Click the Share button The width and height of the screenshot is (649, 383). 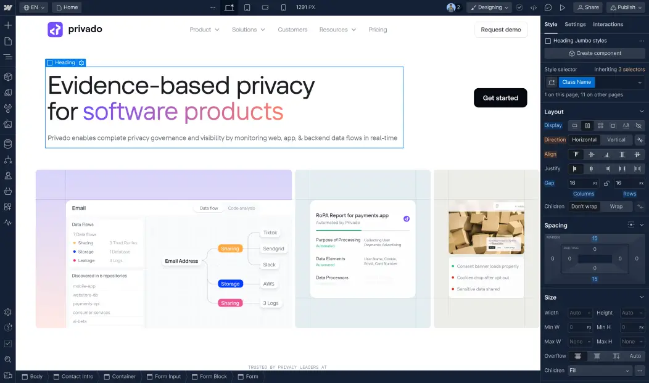(588, 7)
